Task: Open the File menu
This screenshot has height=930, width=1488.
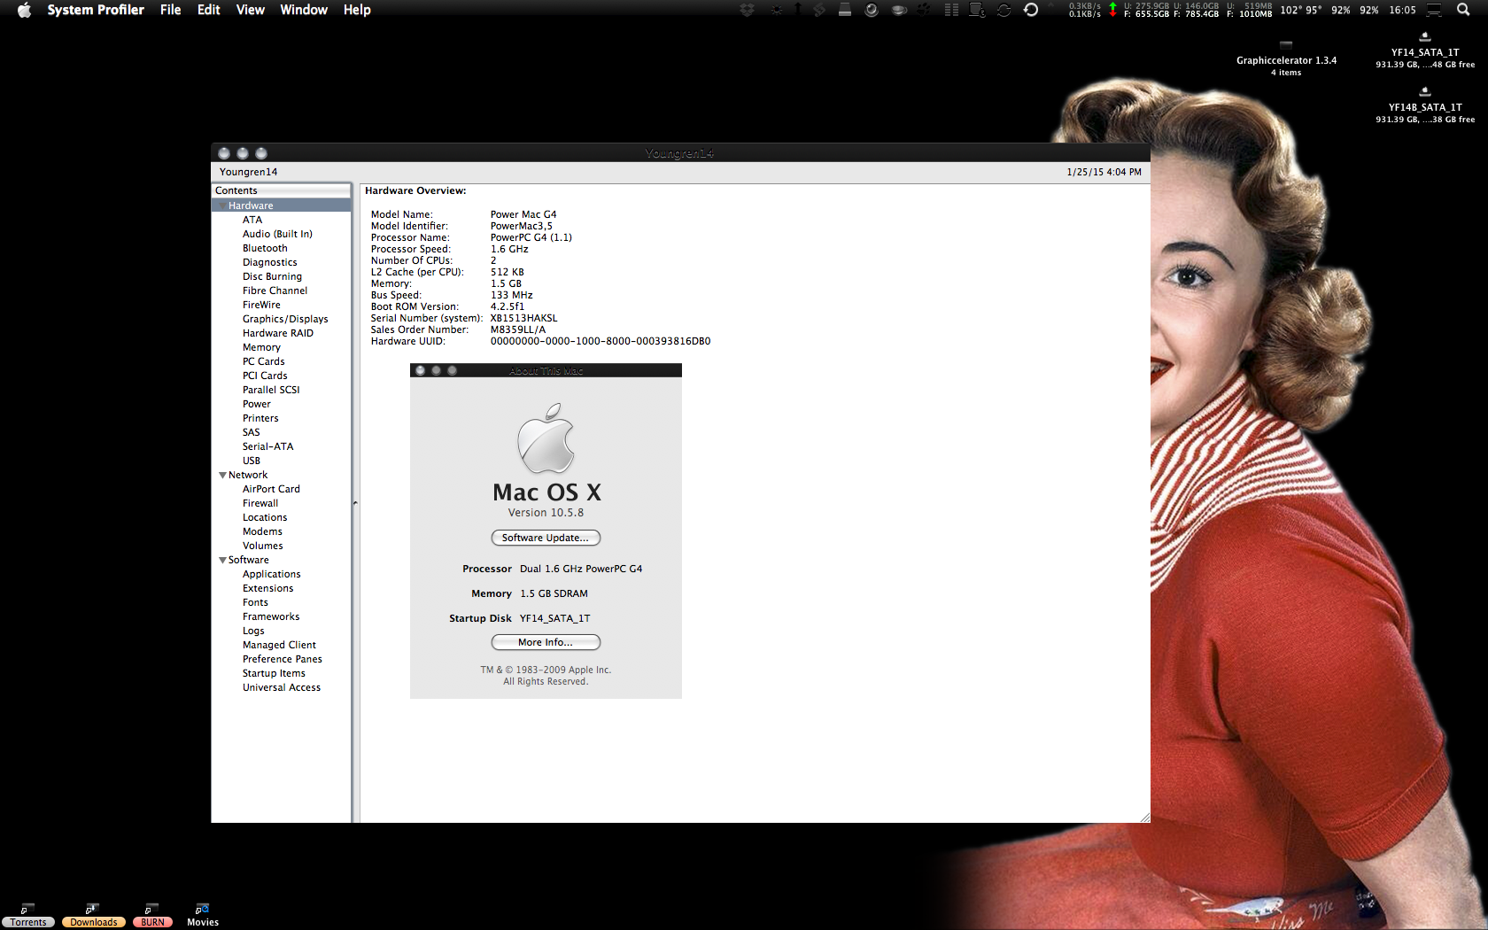Action: [x=170, y=10]
